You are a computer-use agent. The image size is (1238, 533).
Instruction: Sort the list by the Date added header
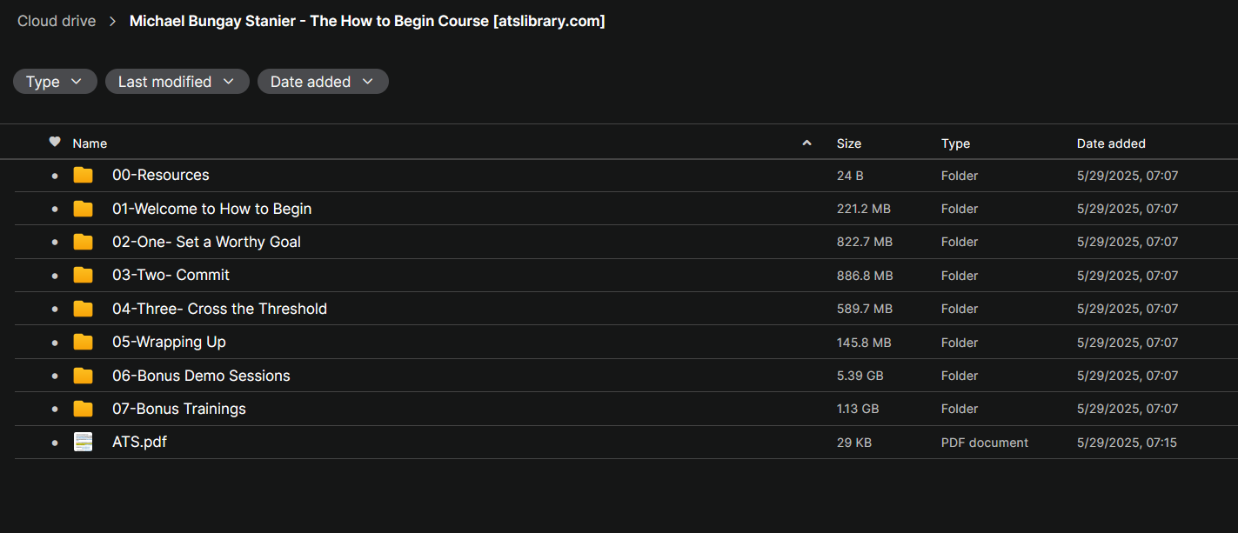pyautogui.click(x=1111, y=143)
